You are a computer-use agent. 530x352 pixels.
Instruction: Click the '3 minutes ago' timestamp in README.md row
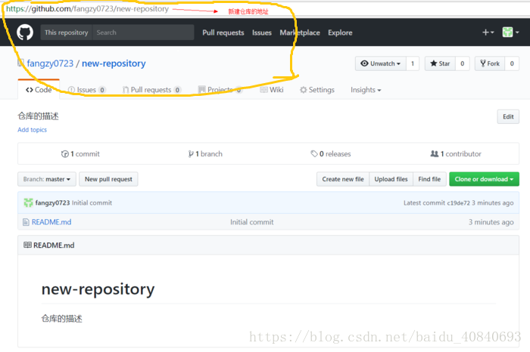tap(491, 222)
